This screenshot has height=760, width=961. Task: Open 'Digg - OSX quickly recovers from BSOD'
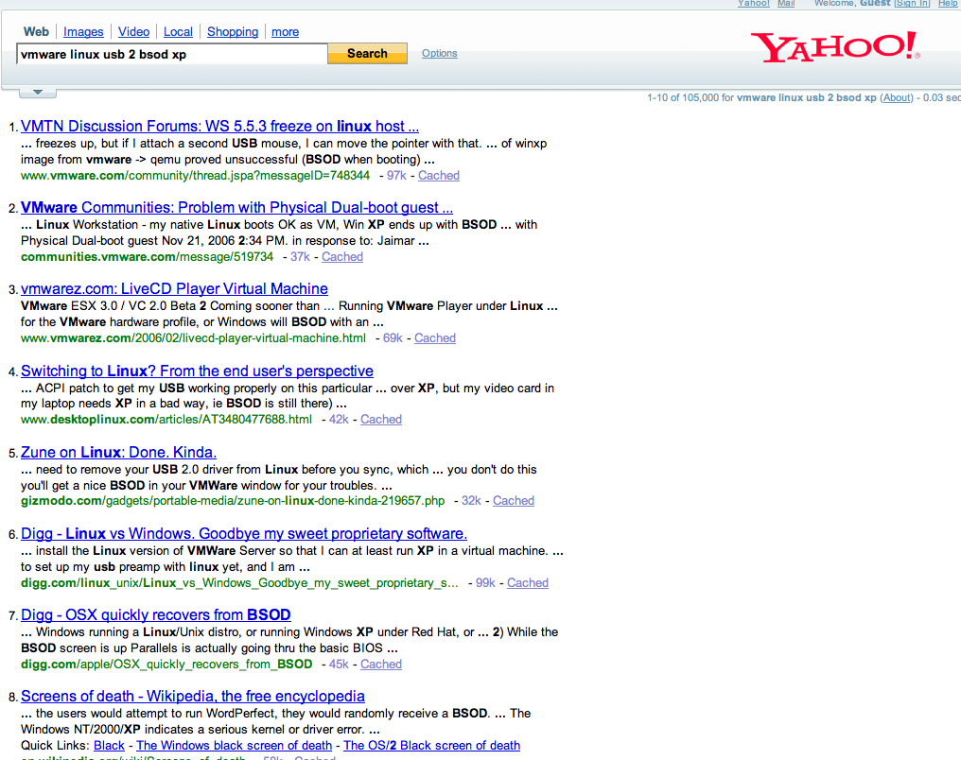156,614
